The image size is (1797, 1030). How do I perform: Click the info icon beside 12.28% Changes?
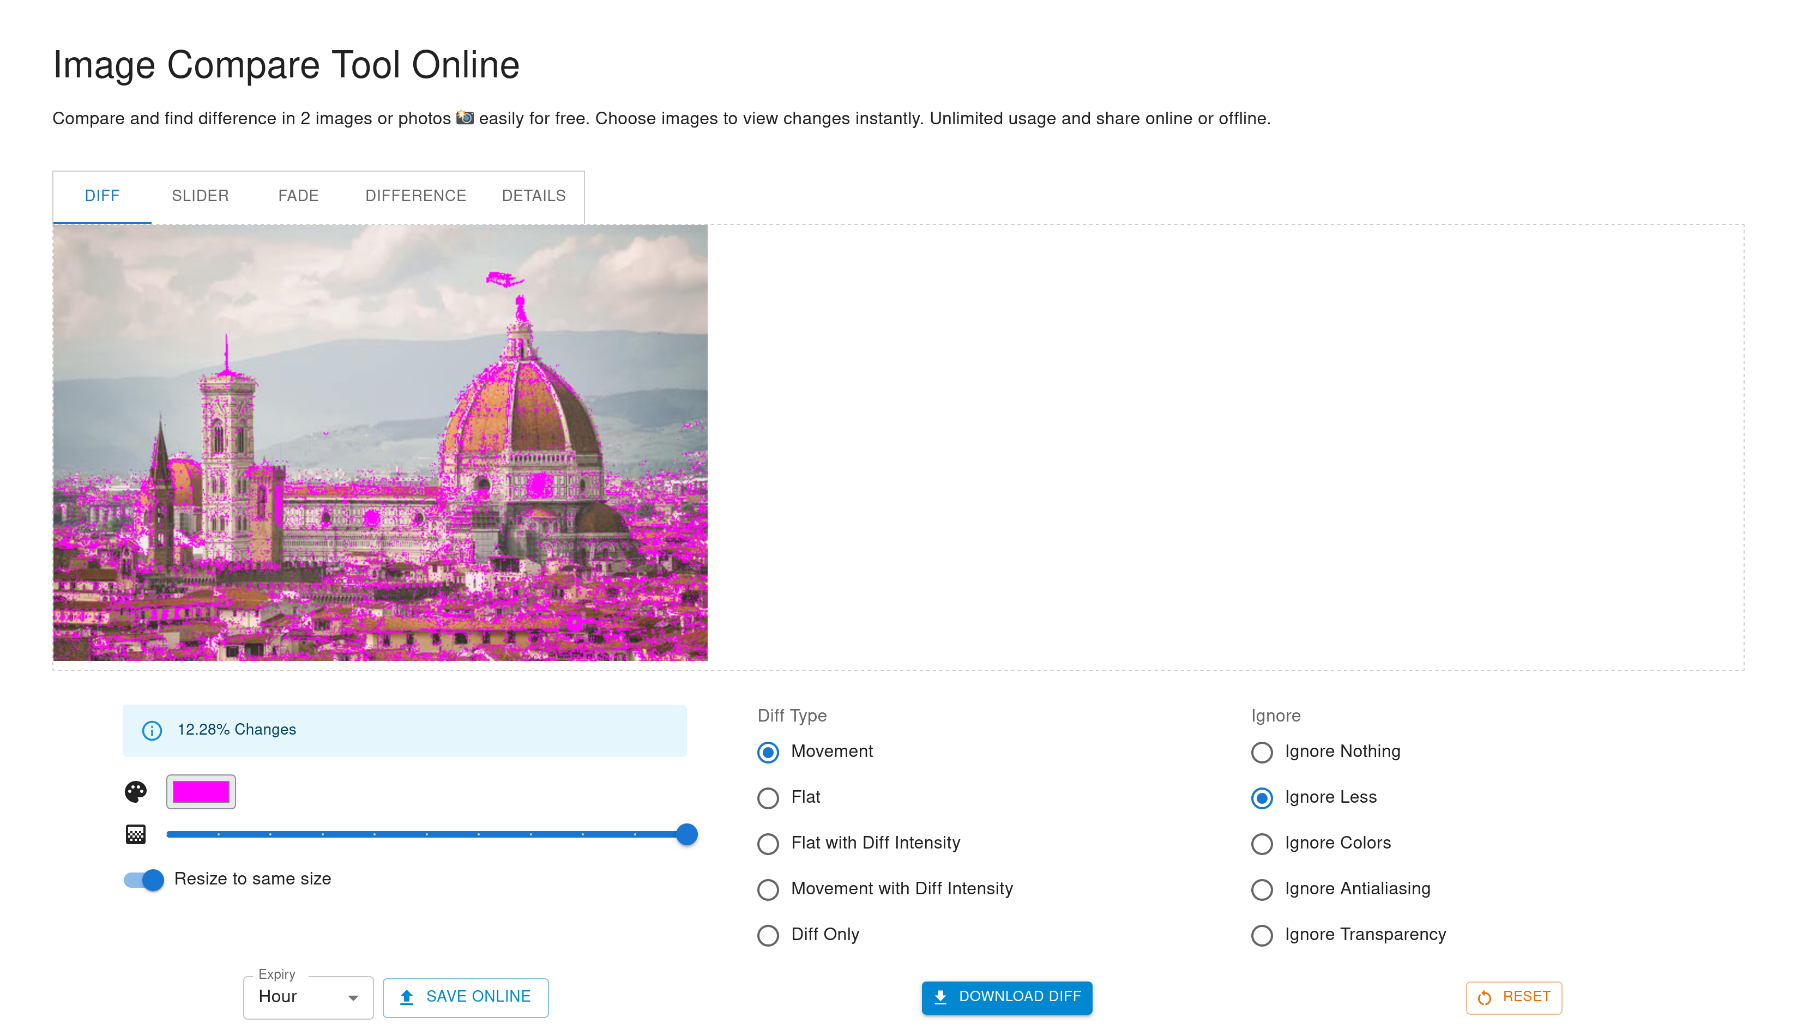click(x=152, y=730)
